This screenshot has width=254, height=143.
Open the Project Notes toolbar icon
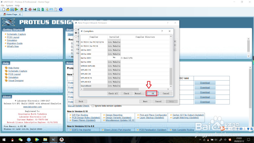click(x=56, y=10)
